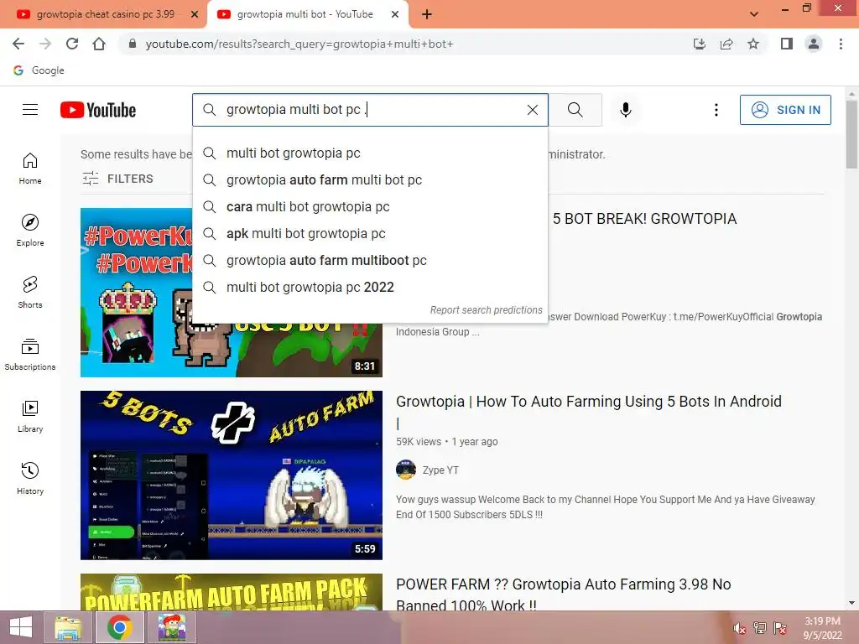859x644 pixels.
Task: Pick suggestion "growtopia auto farm multiboot pc"
Action: (x=370, y=261)
